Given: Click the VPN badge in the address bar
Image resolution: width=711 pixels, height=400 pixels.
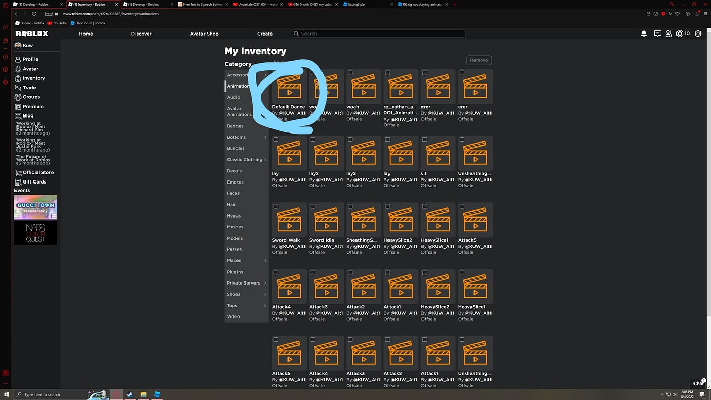Looking at the screenshot, I should pyautogui.click(x=49, y=14).
